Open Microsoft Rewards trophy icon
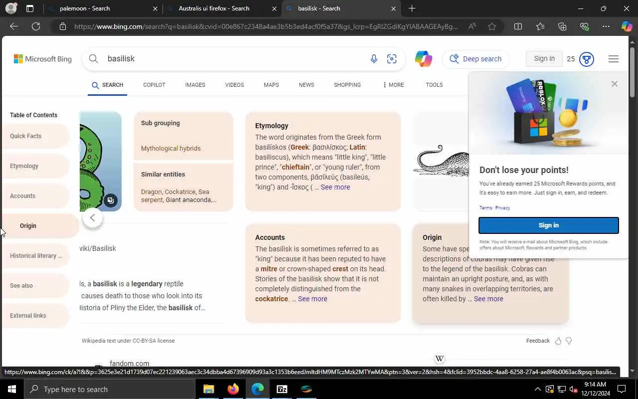Screen dimensions: 638x399 (587, 59)
